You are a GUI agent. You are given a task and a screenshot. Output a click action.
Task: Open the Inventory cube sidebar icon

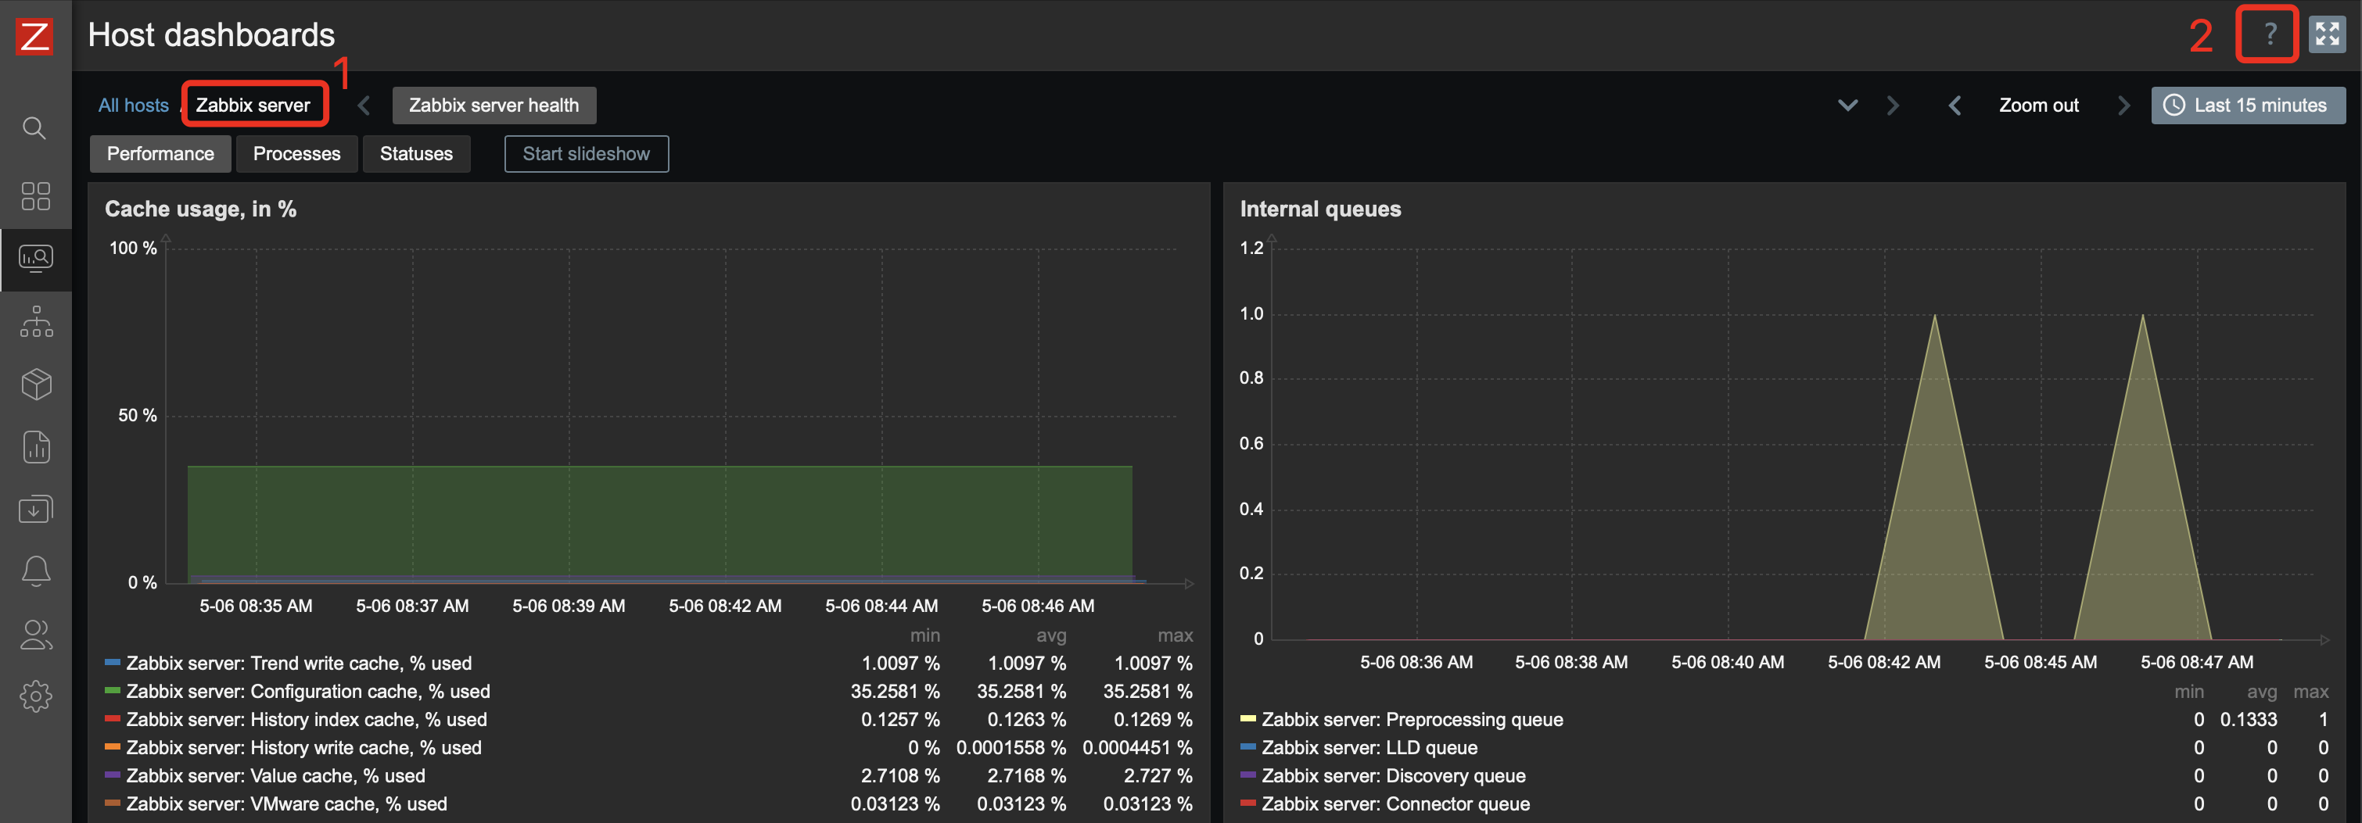36,384
